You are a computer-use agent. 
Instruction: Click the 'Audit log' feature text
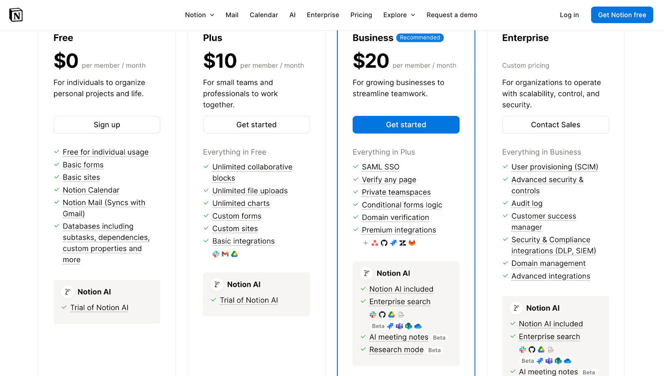tap(527, 203)
